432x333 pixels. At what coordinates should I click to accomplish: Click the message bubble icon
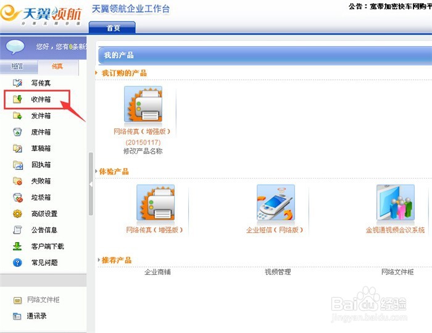pyautogui.click(x=15, y=46)
